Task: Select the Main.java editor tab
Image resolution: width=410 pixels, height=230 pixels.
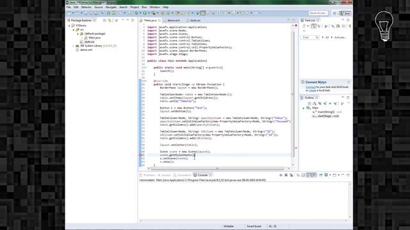Action: pos(150,20)
